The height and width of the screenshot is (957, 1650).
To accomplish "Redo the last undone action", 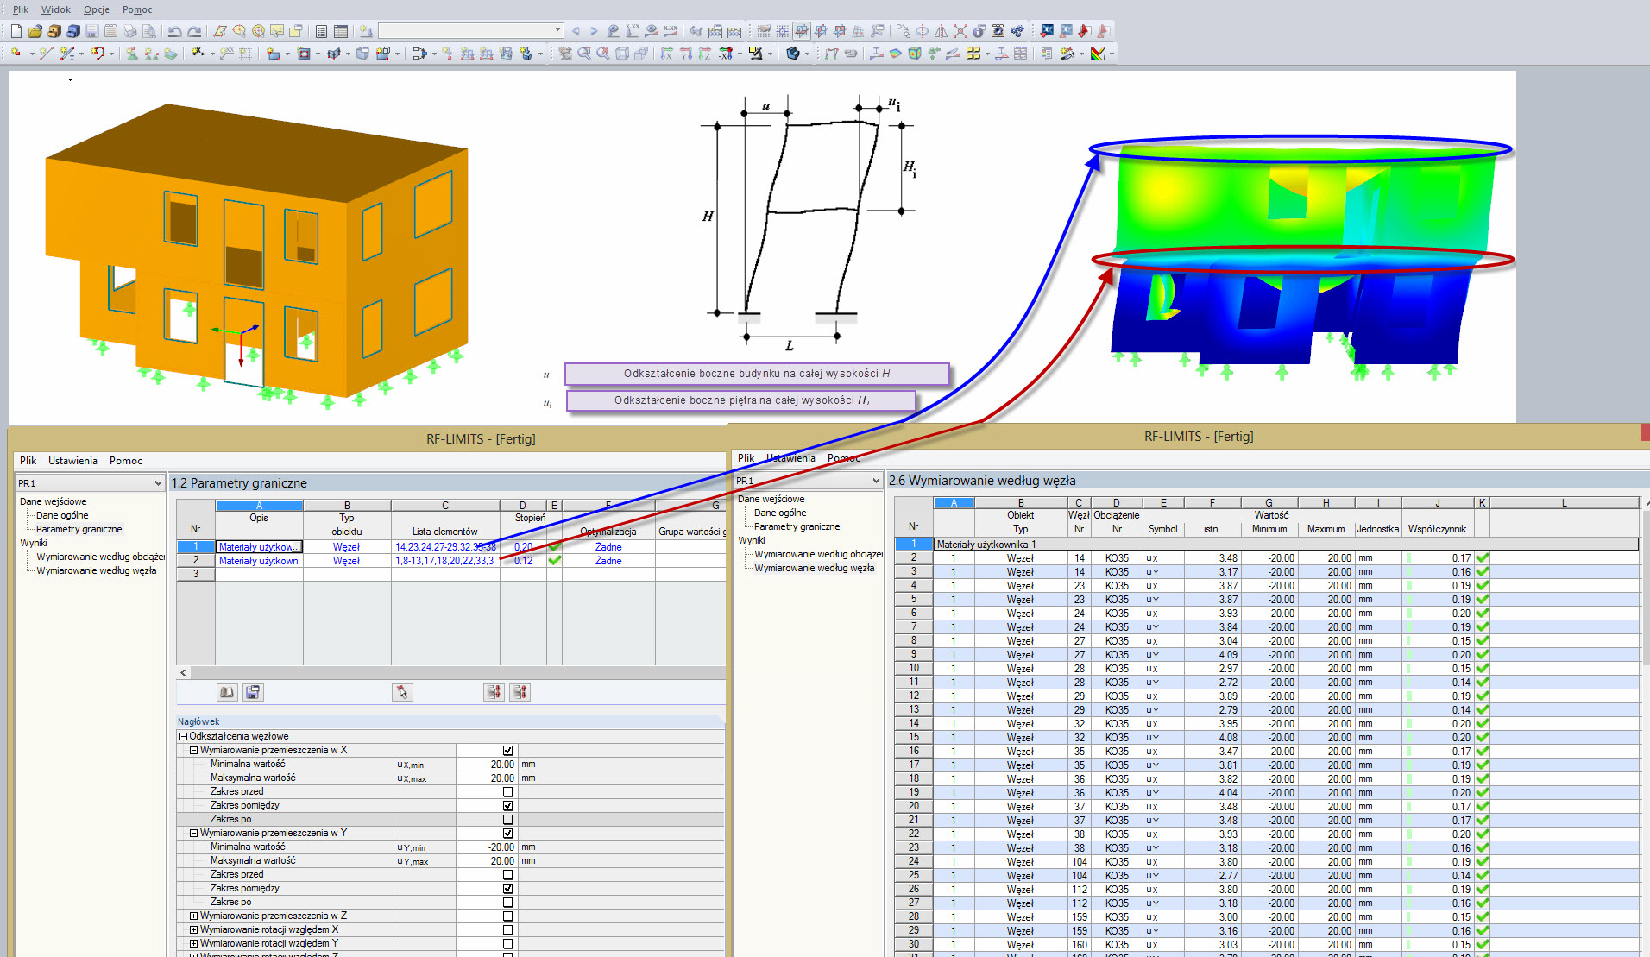I will (194, 31).
